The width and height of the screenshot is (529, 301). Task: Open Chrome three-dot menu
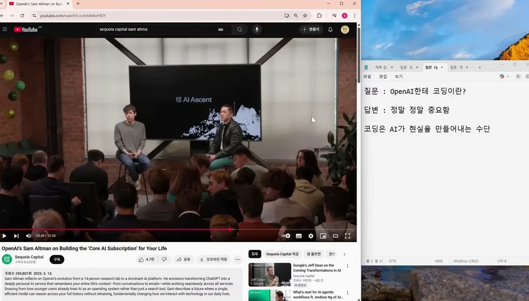355,16
